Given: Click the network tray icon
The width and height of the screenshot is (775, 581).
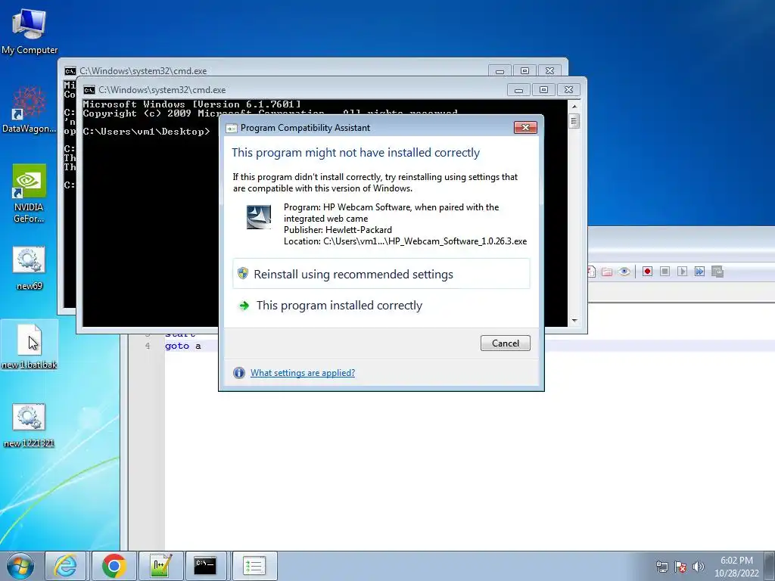Looking at the screenshot, I should pos(661,567).
